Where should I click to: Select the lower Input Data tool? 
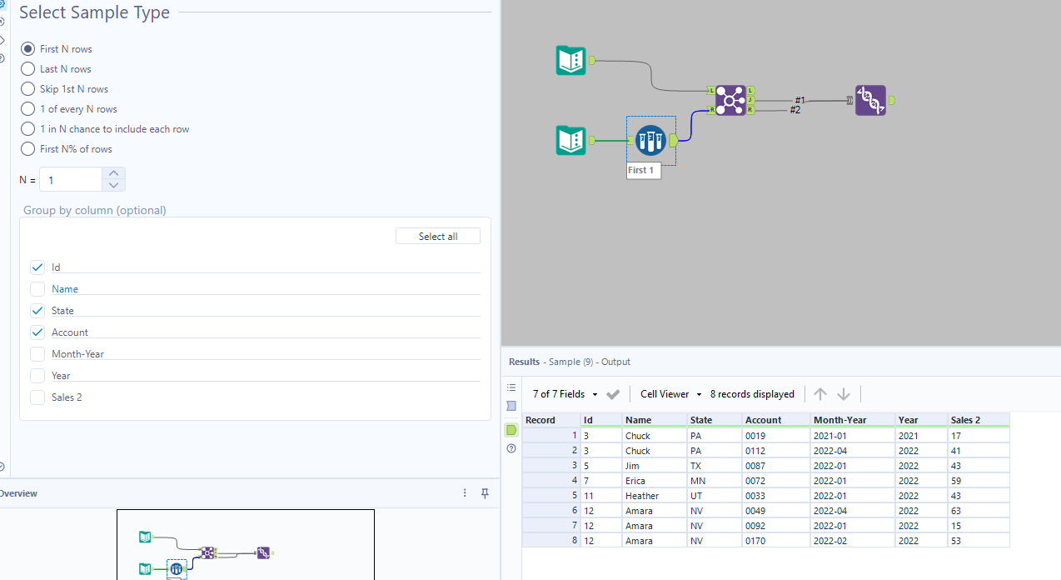pos(570,140)
